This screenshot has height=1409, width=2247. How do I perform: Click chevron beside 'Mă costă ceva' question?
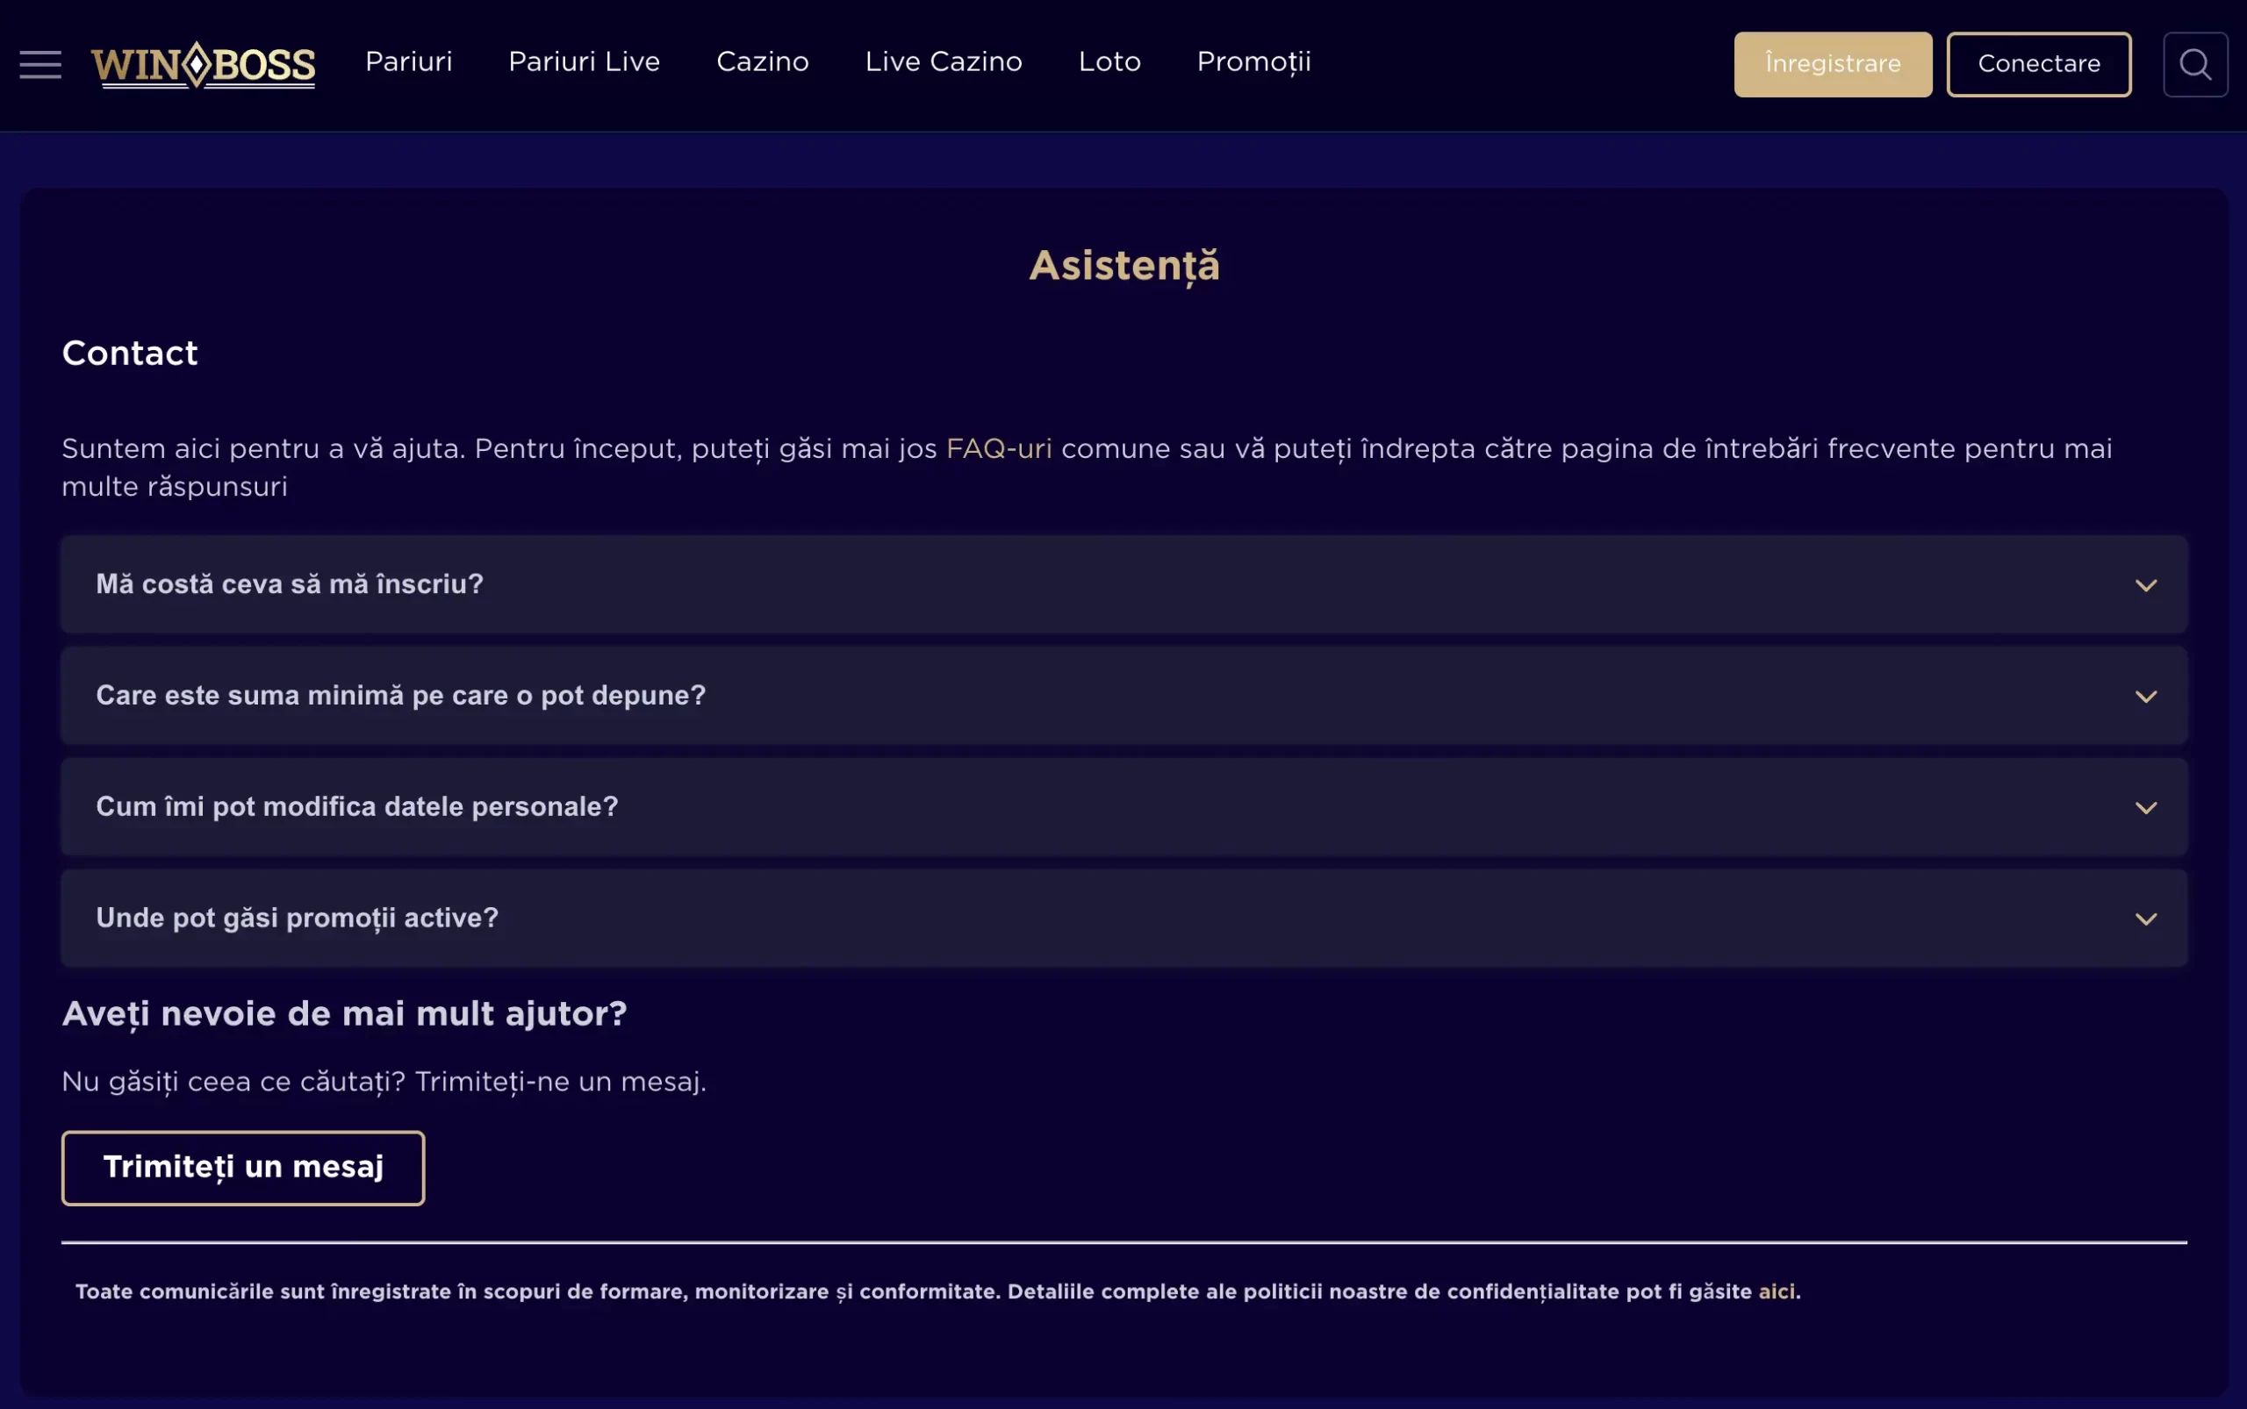pyautogui.click(x=2145, y=585)
